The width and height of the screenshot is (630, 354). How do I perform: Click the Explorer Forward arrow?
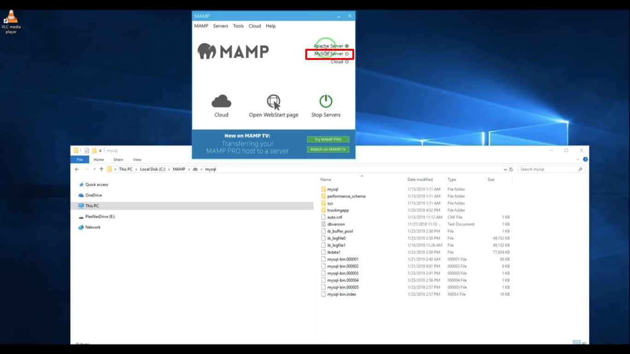pos(88,169)
